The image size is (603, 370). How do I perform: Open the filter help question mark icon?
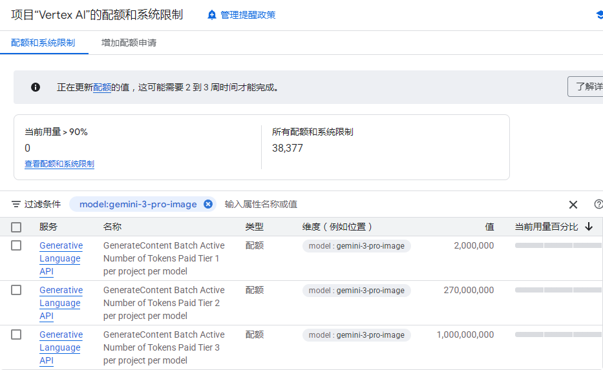[x=598, y=204]
